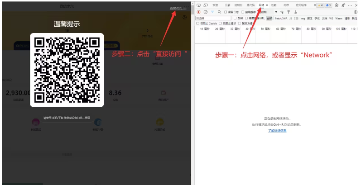Filter requests by CSS
This screenshot has width=361, height=185.
click(296, 19)
